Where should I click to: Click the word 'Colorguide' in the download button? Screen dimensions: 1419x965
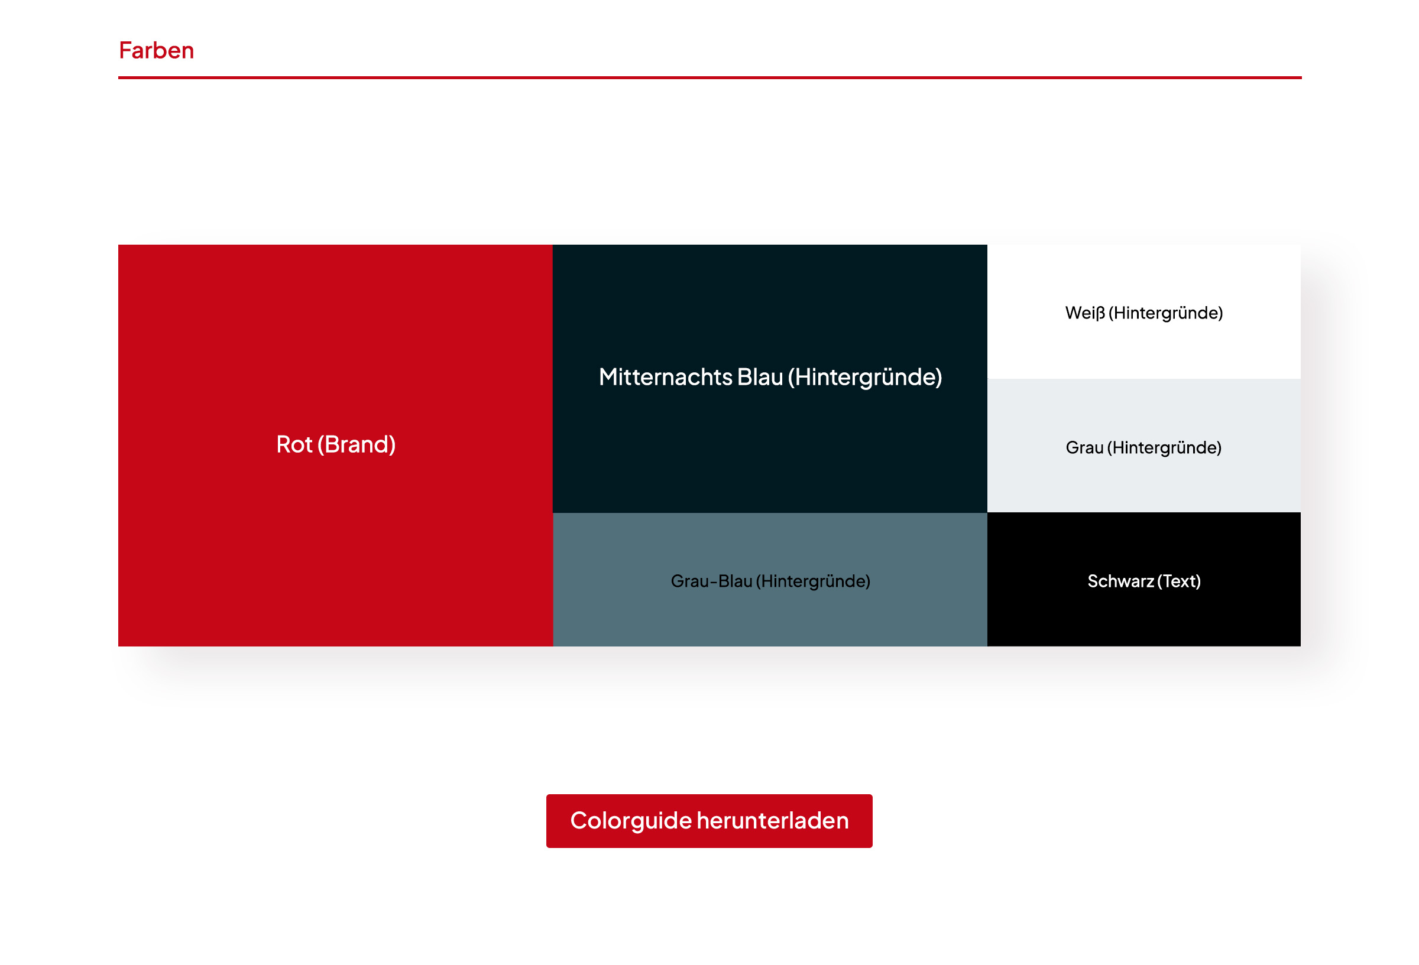coord(630,821)
